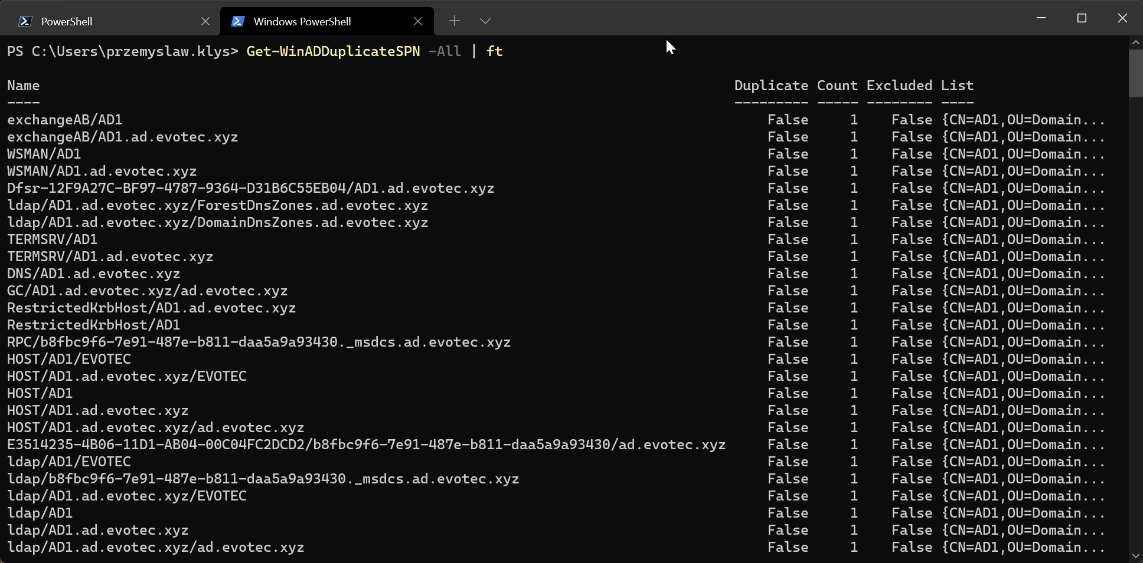This screenshot has height=563, width=1143.
Task: Click the Windows PowerShell tab's blue icon
Action: 237,21
